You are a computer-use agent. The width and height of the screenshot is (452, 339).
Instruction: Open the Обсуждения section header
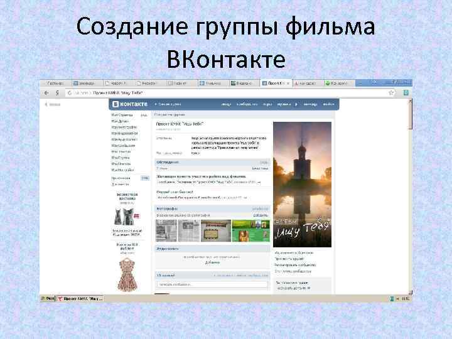pos(212,163)
